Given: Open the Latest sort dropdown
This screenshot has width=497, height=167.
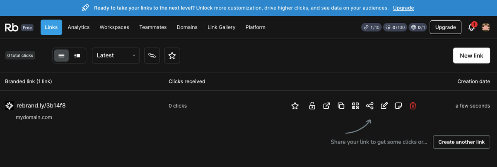Looking at the screenshot, I should click(x=116, y=55).
